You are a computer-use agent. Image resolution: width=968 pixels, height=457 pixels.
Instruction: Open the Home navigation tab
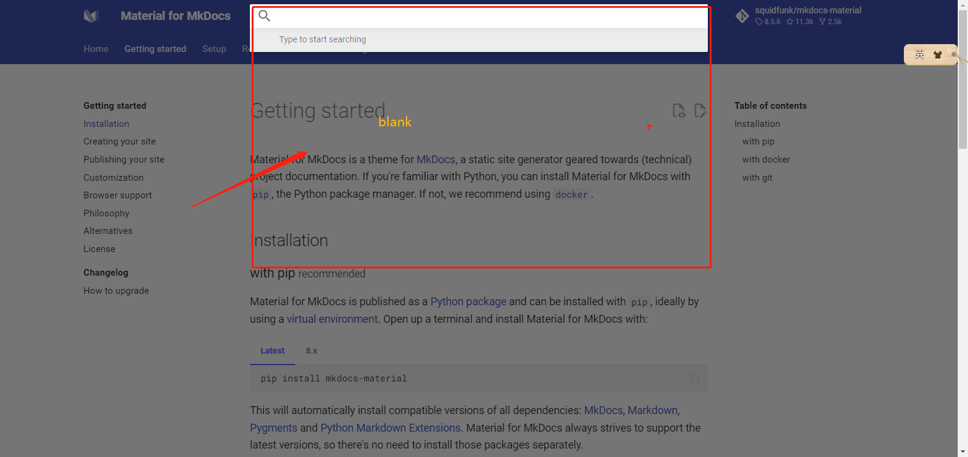[96, 49]
